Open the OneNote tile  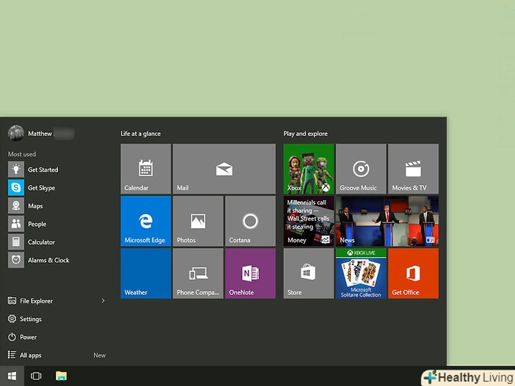pos(250,273)
